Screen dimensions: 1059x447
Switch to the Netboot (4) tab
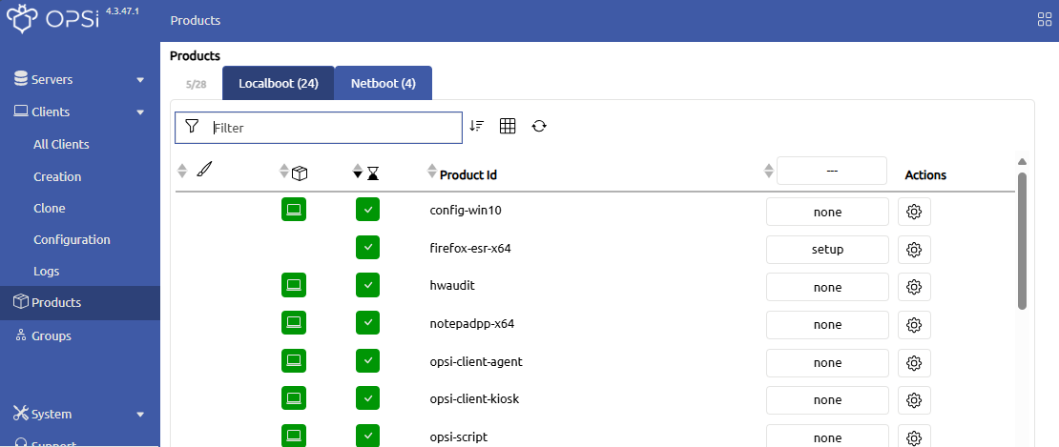383,83
